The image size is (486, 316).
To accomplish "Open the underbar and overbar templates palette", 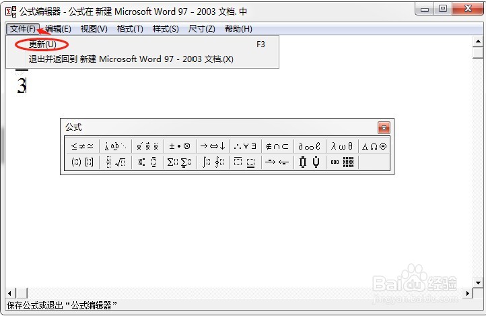I will [x=245, y=162].
